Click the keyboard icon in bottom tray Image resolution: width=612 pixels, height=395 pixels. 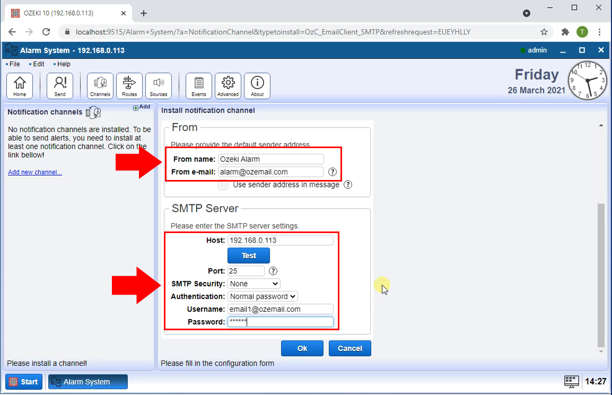tap(571, 381)
